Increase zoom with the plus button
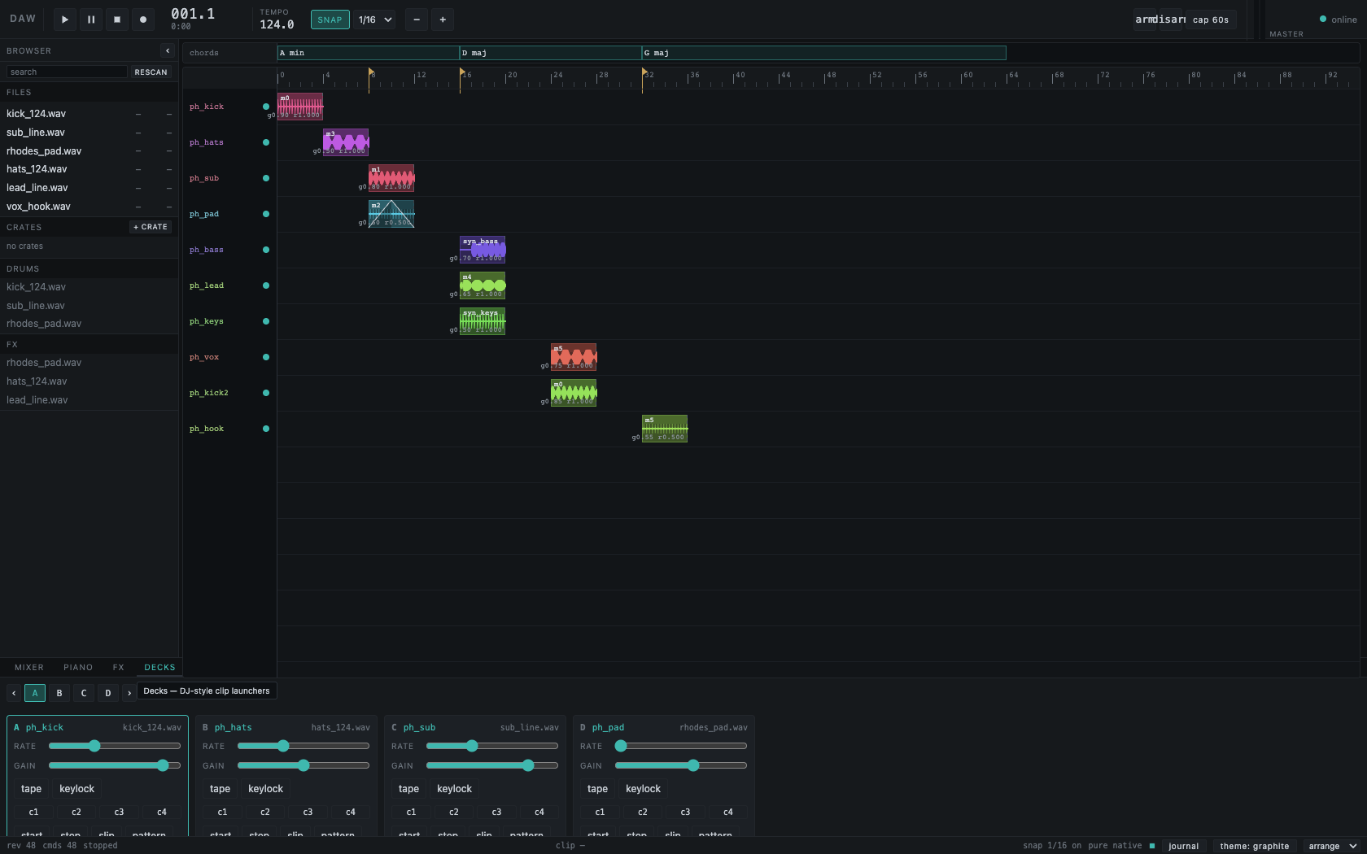The width and height of the screenshot is (1367, 854). point(443,20)
